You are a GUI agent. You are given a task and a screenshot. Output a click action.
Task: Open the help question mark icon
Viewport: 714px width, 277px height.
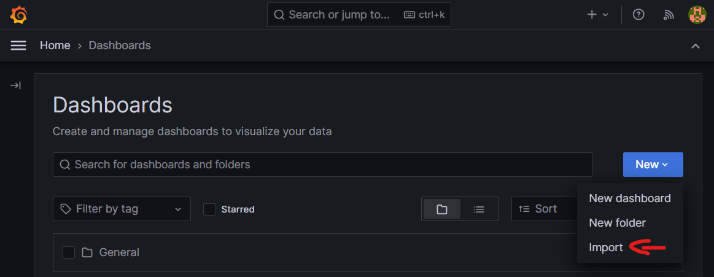(x=638, y=15)
